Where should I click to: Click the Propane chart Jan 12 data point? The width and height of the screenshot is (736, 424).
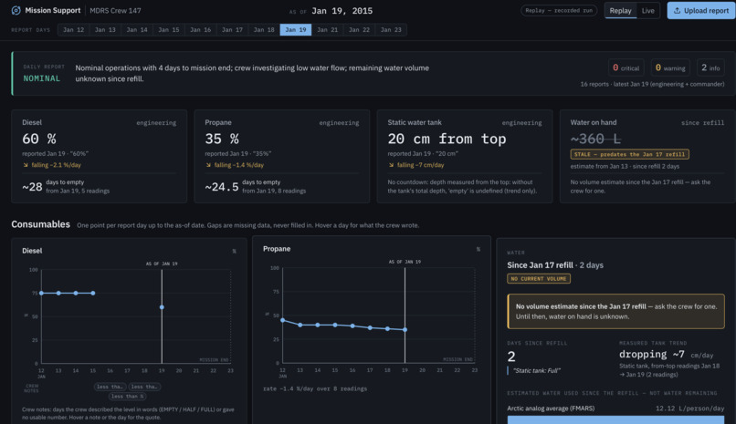tap(282, 320)
